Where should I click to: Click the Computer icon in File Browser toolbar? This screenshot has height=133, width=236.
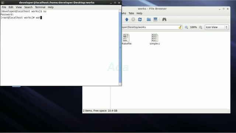pos(156,20)
